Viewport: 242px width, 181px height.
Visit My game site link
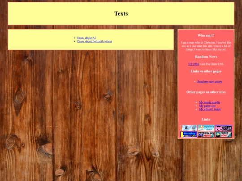207,106
